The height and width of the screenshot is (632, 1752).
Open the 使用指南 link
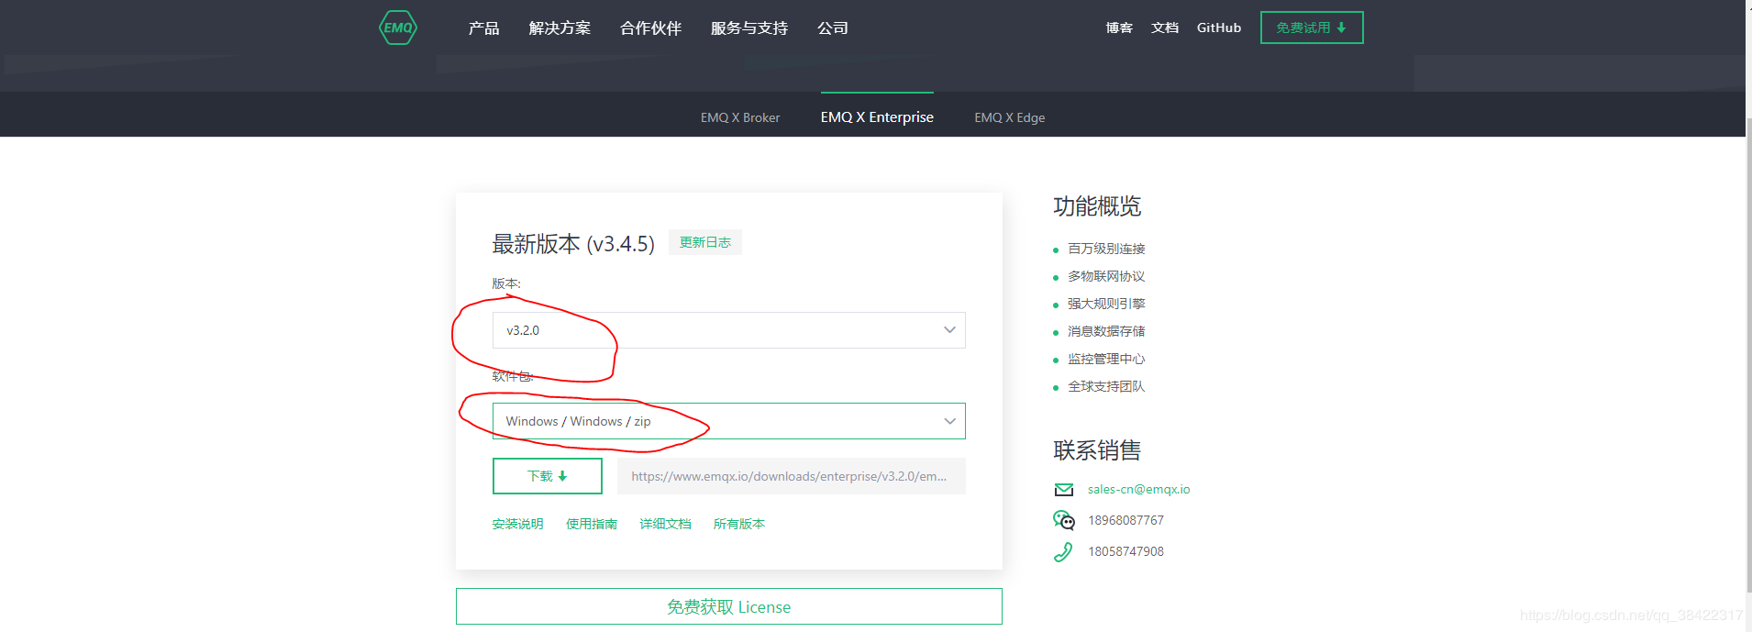[x=592, y=524]
